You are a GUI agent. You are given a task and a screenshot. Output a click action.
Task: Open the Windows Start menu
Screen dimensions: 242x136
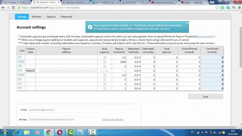tap(5, 133)
